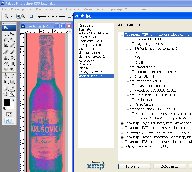
Task: Open the Изображение menu
Action: tap(45, 9)
